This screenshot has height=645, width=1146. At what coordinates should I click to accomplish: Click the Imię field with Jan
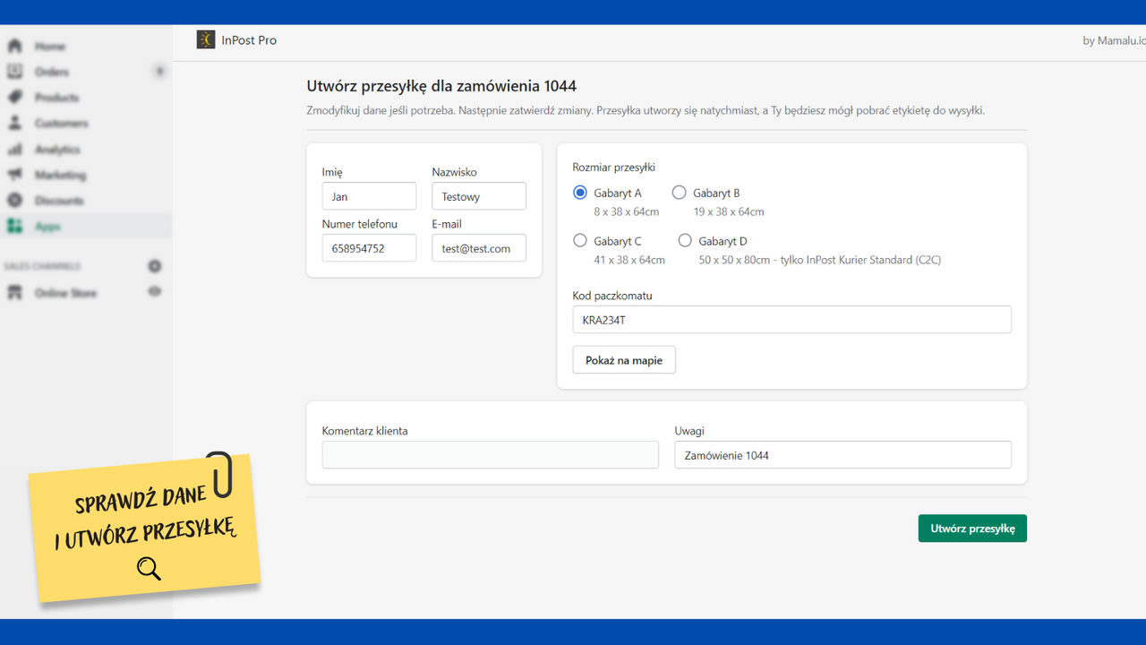[369, 196]
